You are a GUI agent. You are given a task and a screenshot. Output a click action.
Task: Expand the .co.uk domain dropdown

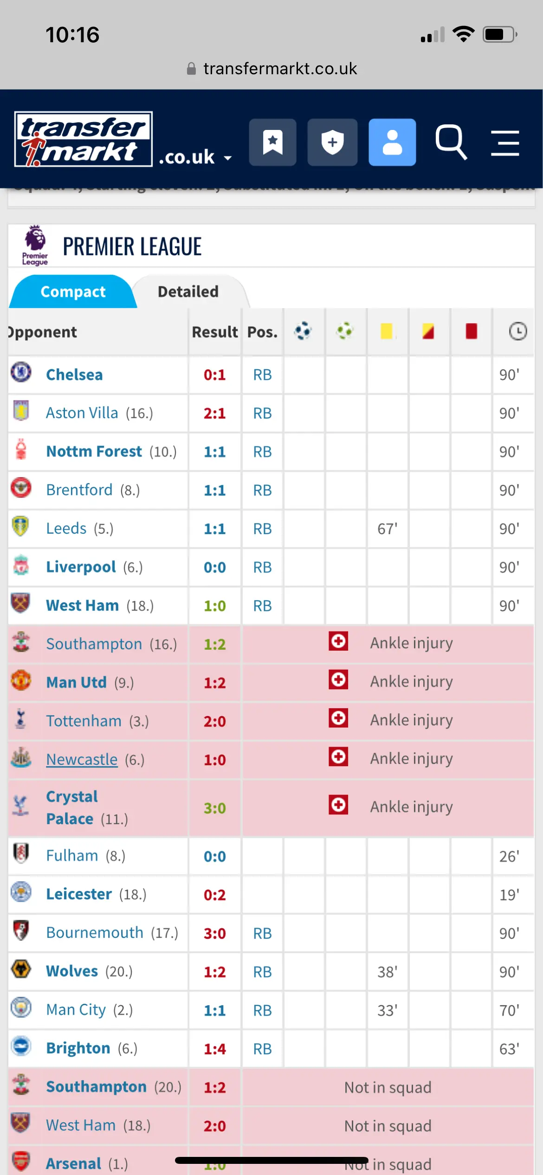(195, 158)
